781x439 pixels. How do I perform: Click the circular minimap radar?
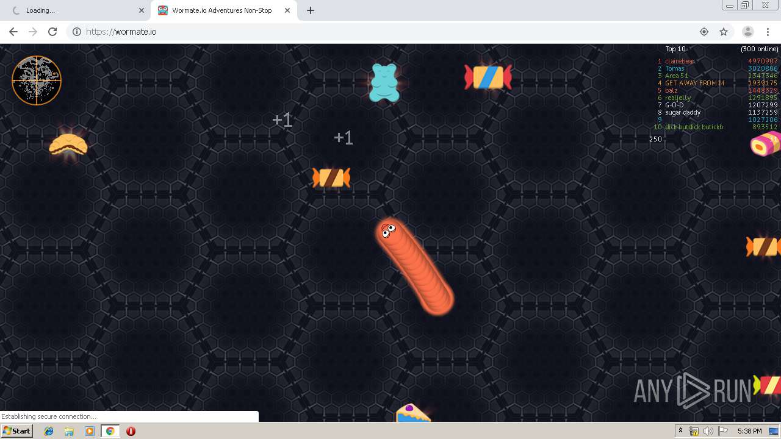tap(37, 80)
